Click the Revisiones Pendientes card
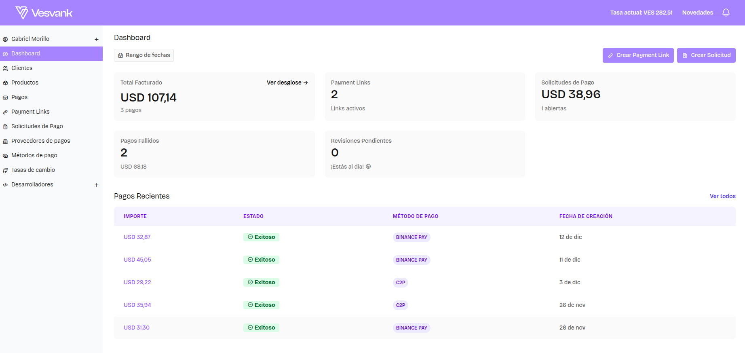The width and height of the screenshot is (745, 353). pyautogui.click(x=425, y=154)
